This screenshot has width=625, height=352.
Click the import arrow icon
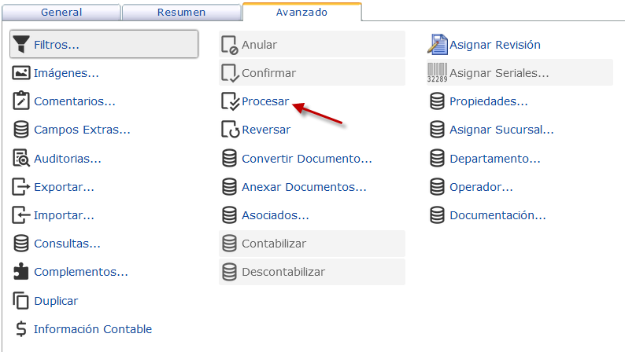(x=21, y=215)
